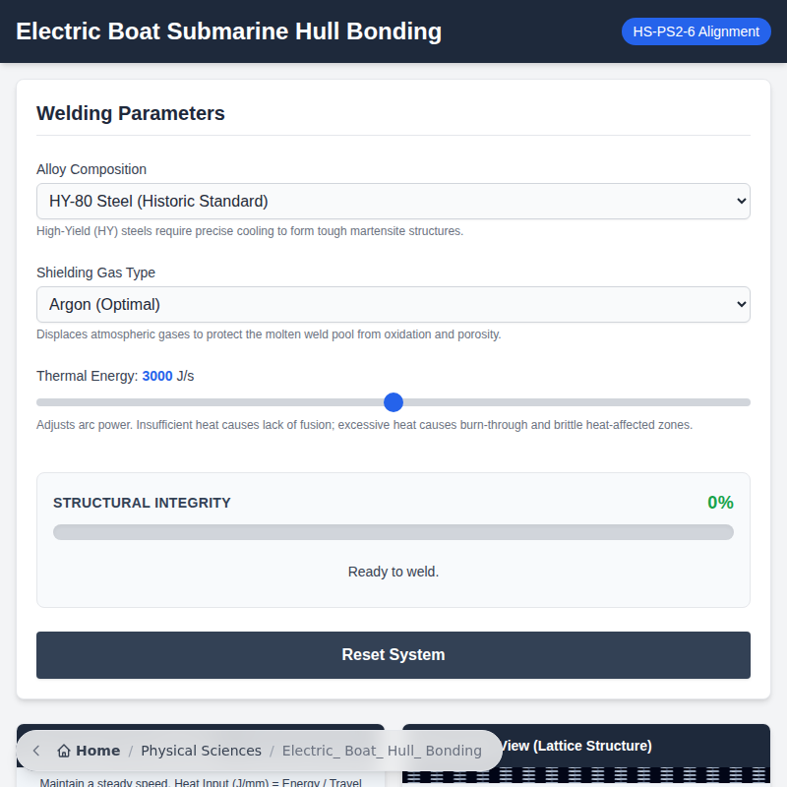The height and width of the screenshot is (787, 787).
Task: Click the Structural Integrity progress bar
Action: coord(393,531)
